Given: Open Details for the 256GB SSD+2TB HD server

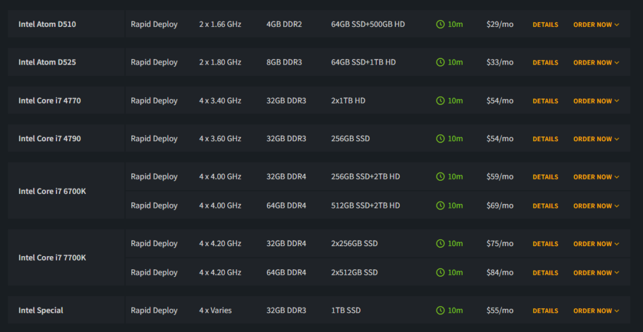Looking at the screenshot, I should click(x=545, y=177).
